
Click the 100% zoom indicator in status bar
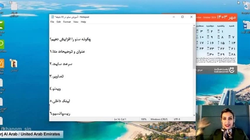pos(143,119)
